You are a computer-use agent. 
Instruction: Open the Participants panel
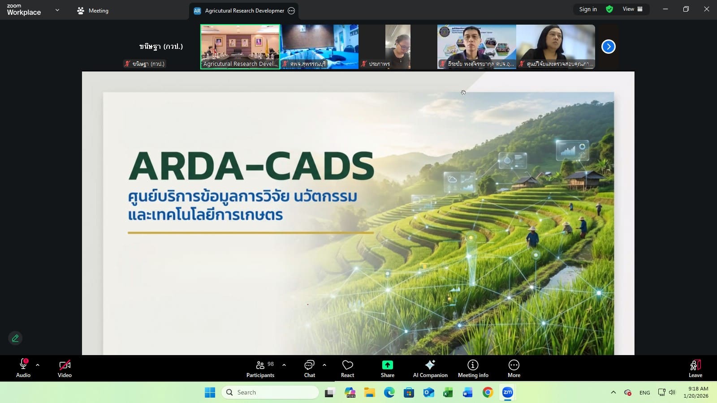point(260,369)
